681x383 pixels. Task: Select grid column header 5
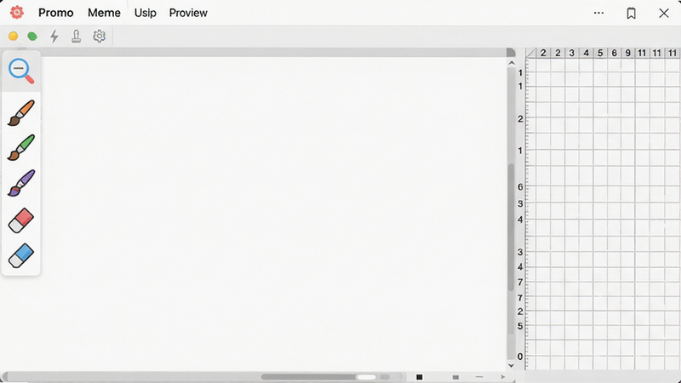point(600,53)
